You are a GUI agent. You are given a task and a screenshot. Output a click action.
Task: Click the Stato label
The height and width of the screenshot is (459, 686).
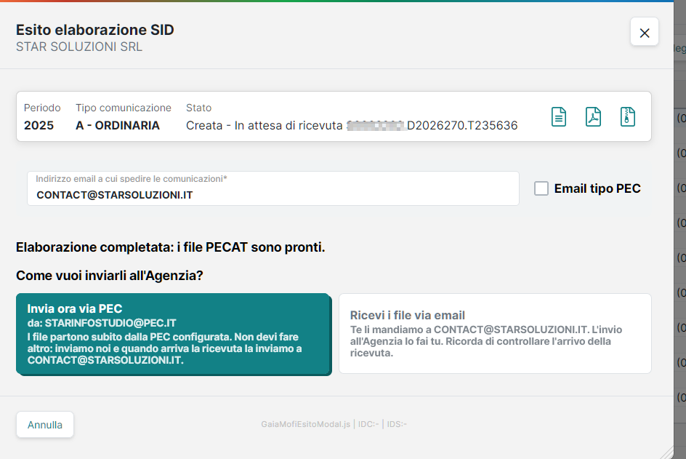(198, 108)
